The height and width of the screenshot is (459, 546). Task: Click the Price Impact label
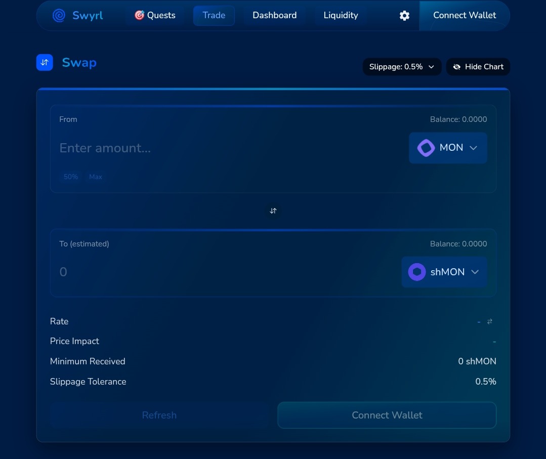[74, 341]
